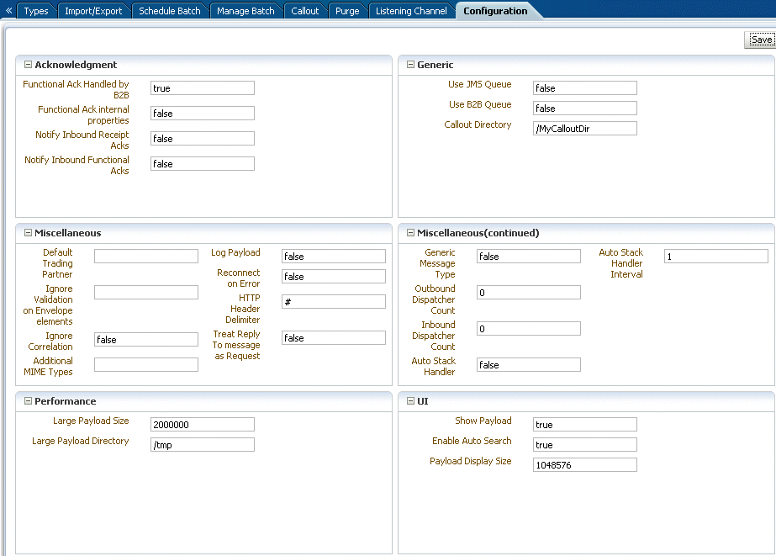
Task: Click the Use JMS Queue field
Action: pos(585,88)
